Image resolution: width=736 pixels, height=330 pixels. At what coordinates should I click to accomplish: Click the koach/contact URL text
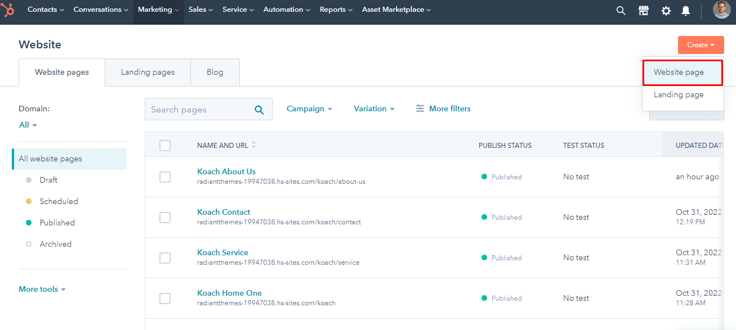(279, 222)
